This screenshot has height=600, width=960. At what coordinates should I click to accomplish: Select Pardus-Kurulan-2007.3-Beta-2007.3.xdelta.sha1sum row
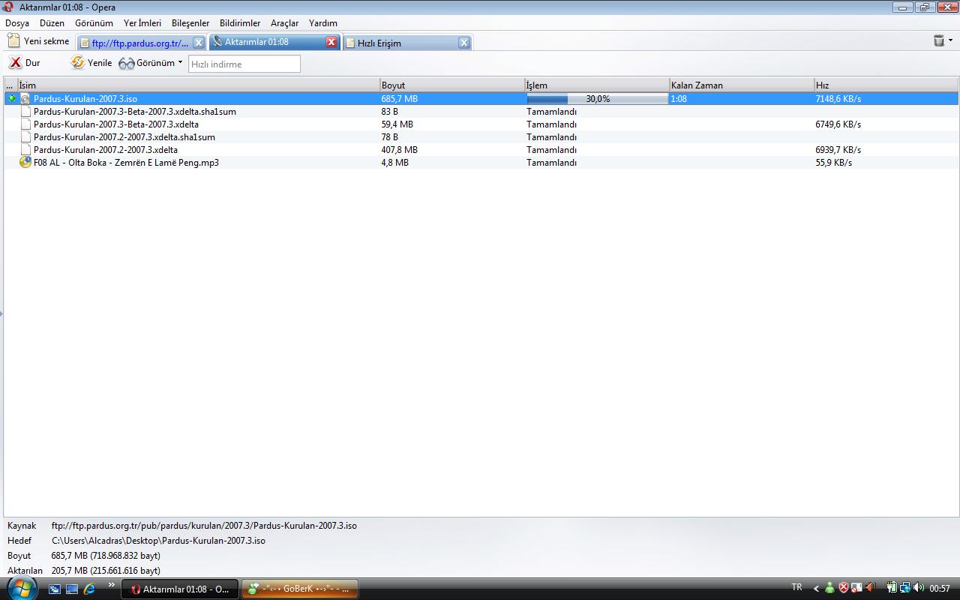click(x=481, y=112)
